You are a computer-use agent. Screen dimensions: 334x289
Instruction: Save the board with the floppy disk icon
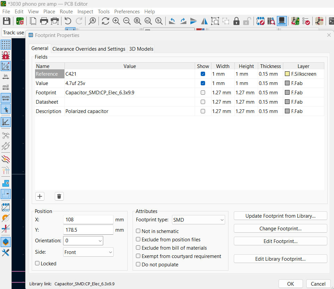point(6,21)
